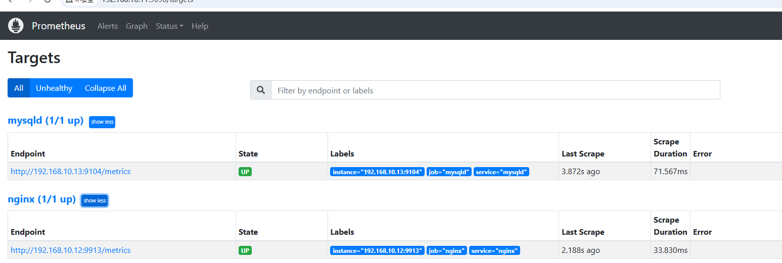Click the Targets page heading
This screenshot has height=263, width=782.
34,58
